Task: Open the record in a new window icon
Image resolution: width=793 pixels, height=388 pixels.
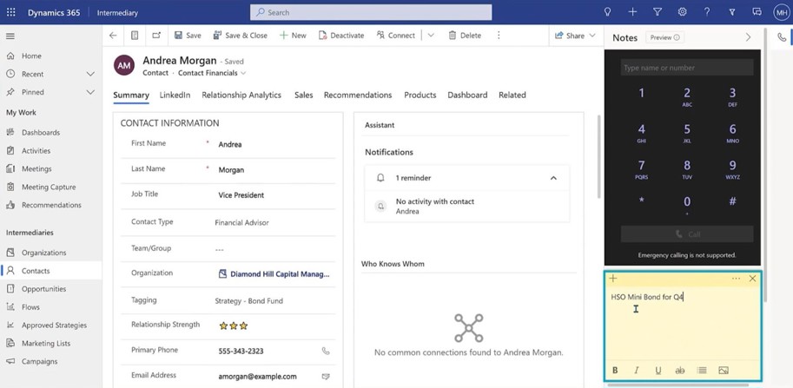Action: (x=156, y=36)
